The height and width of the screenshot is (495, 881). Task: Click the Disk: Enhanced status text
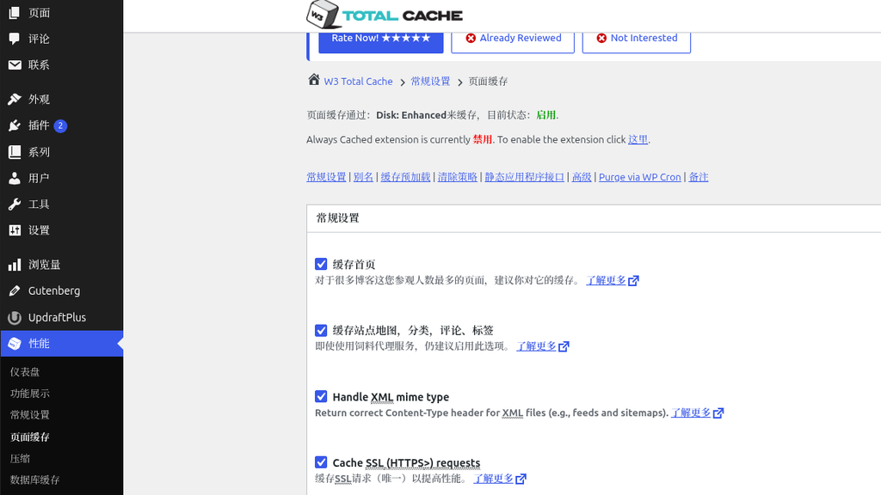coord(411,115)
